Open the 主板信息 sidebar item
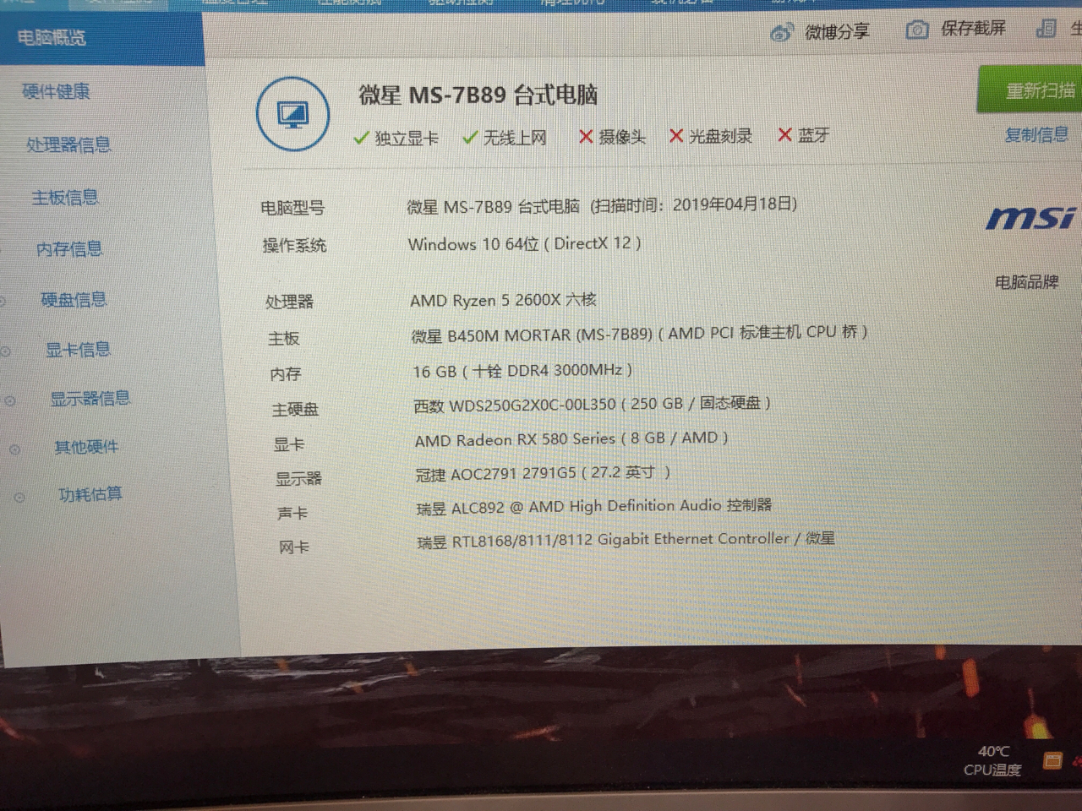This screenshot has width=1082, height=811. point(65,197)
